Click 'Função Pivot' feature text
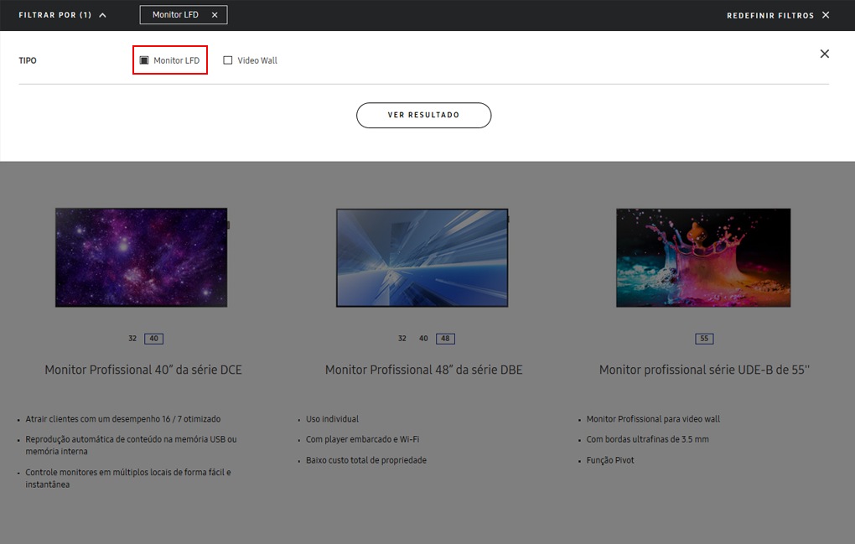 coord(610,460)
